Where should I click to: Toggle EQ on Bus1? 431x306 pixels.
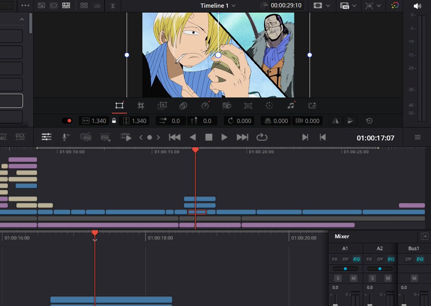(x=420, y=259)
